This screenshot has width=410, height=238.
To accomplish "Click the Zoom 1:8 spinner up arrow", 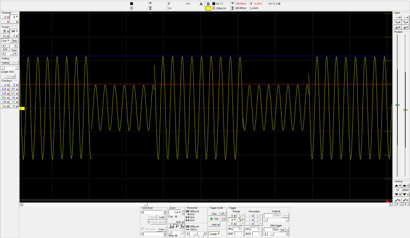I will click(183, 211).
